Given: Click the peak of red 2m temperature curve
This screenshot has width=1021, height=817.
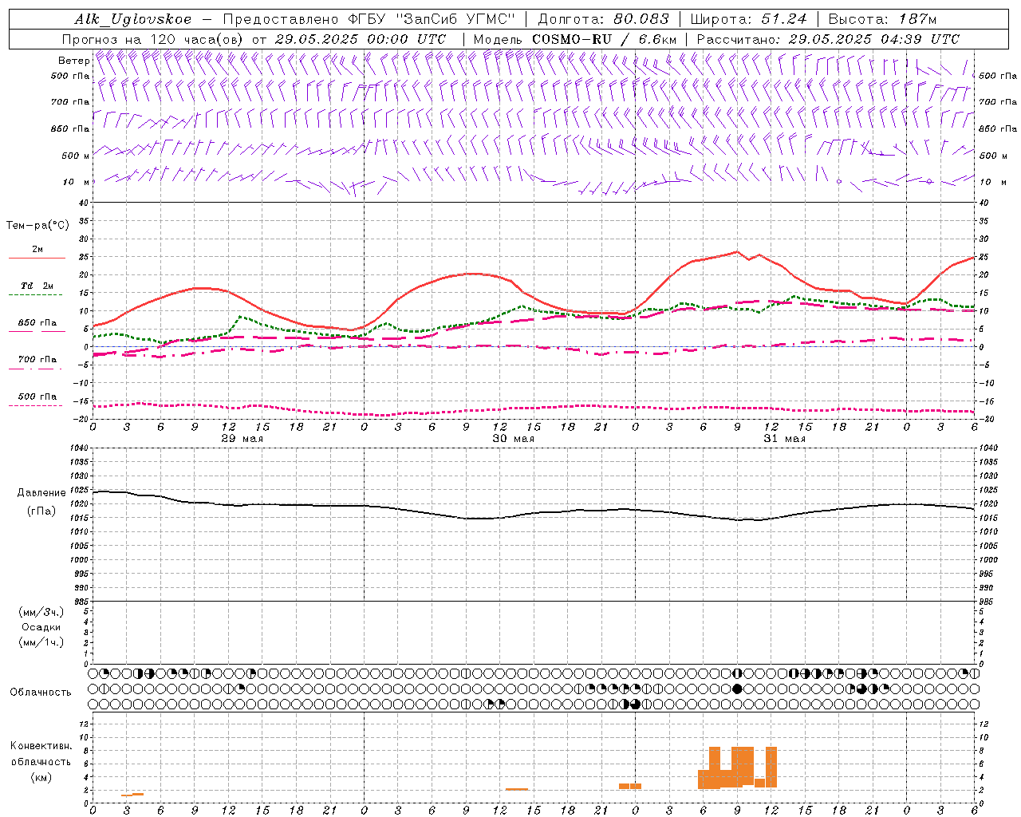Looking at the screenshot, I should [x=736, y=251].
